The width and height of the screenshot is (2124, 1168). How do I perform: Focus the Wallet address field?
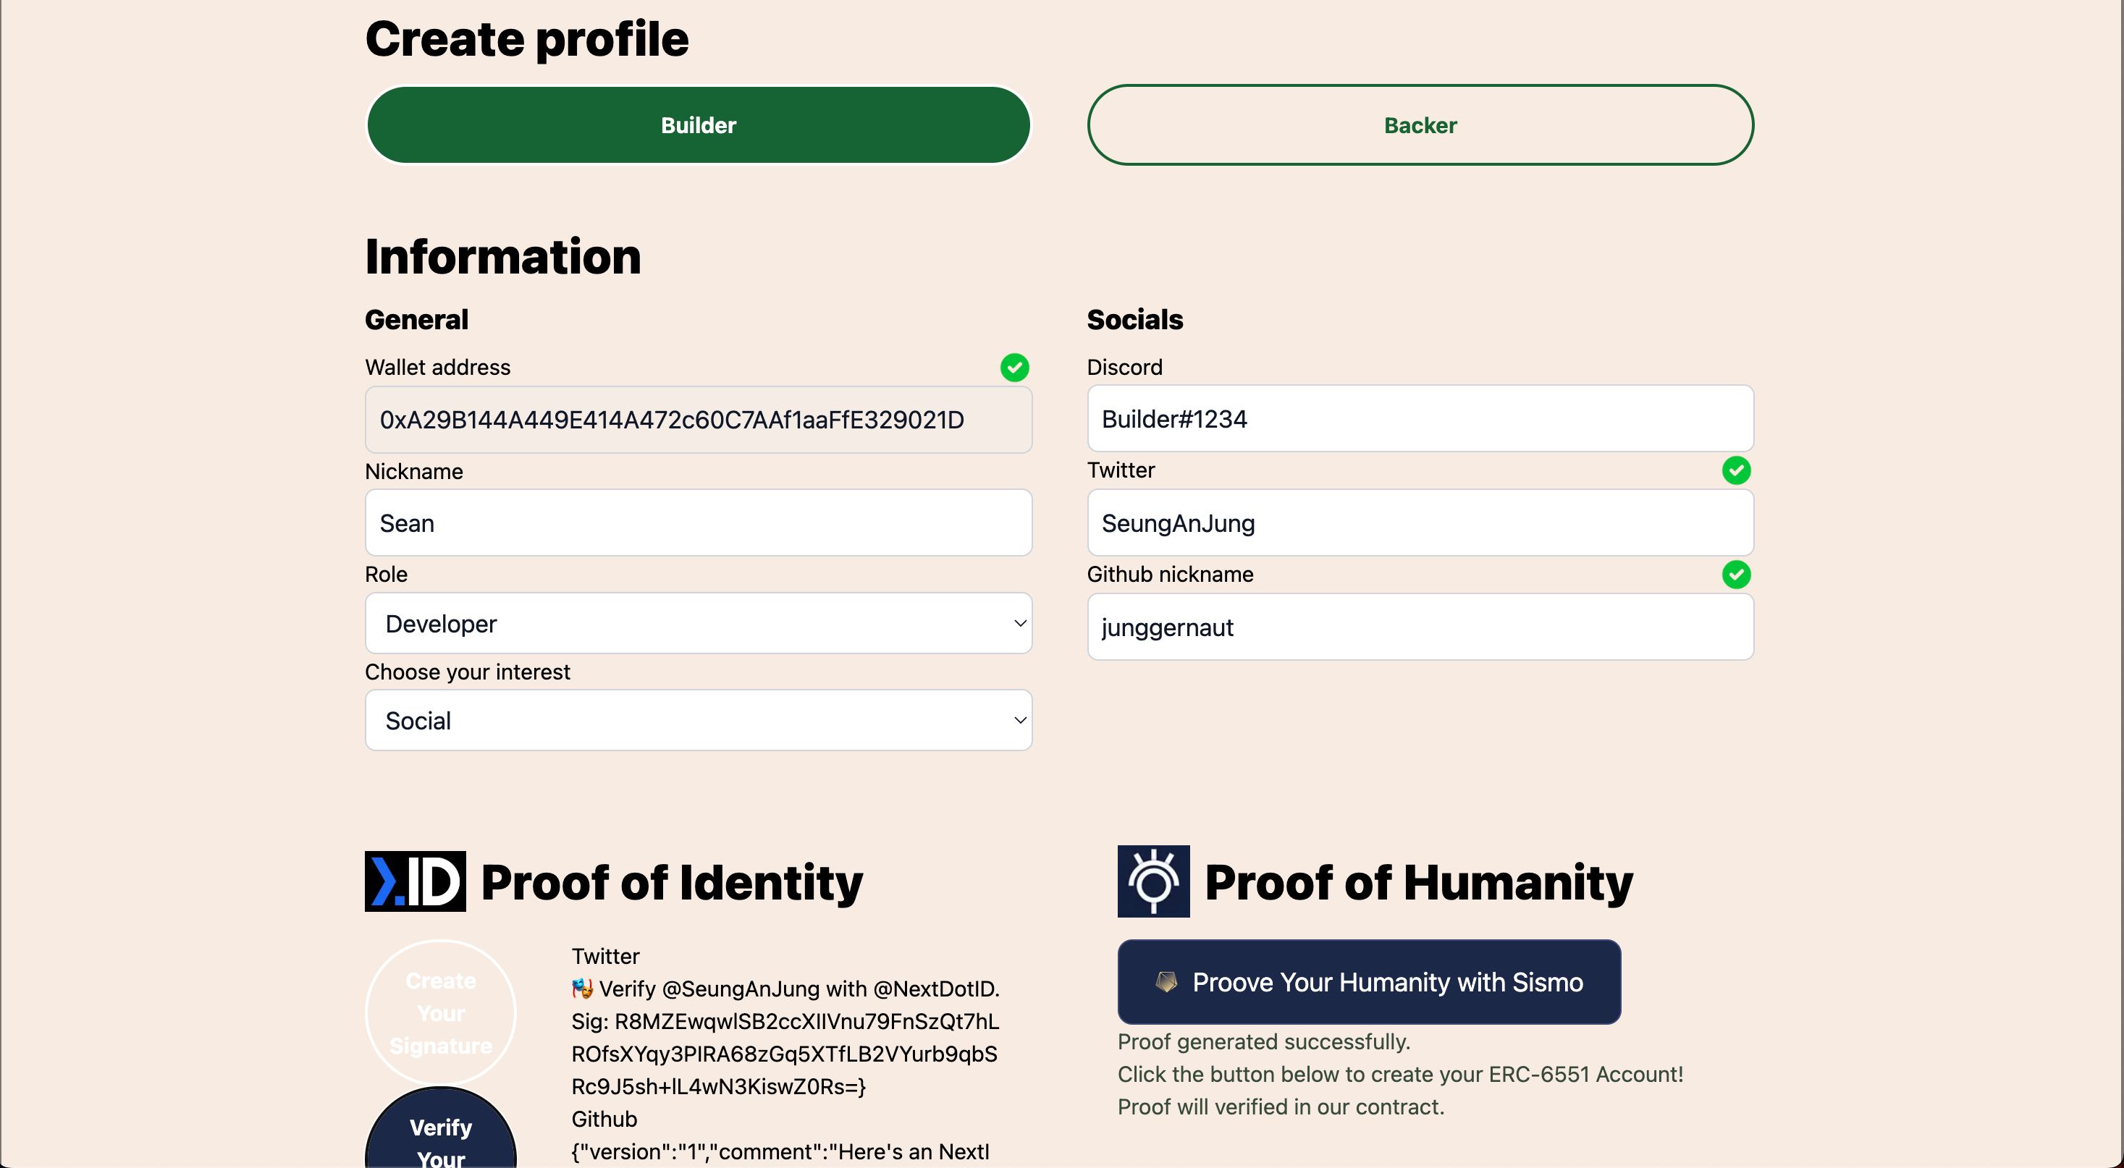(699, 420)
